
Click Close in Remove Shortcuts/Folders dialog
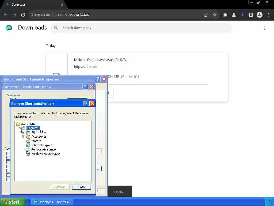click(81, 187)
